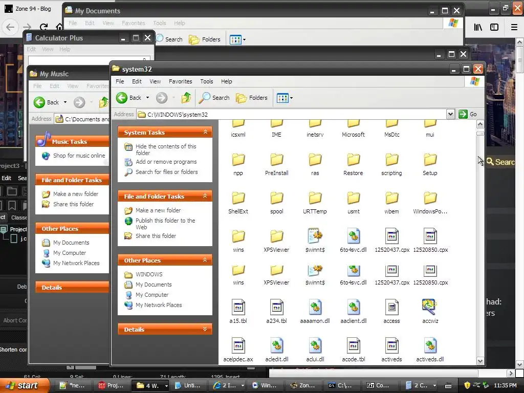Click the Back button in My Music window
Image resolution: width=524 pixels, height=393 pixels.
point(47,102)
